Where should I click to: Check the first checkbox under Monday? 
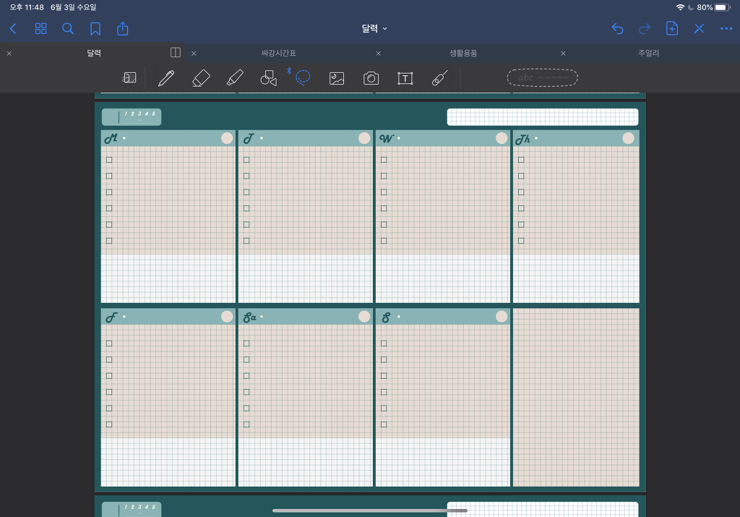(109, 160)
